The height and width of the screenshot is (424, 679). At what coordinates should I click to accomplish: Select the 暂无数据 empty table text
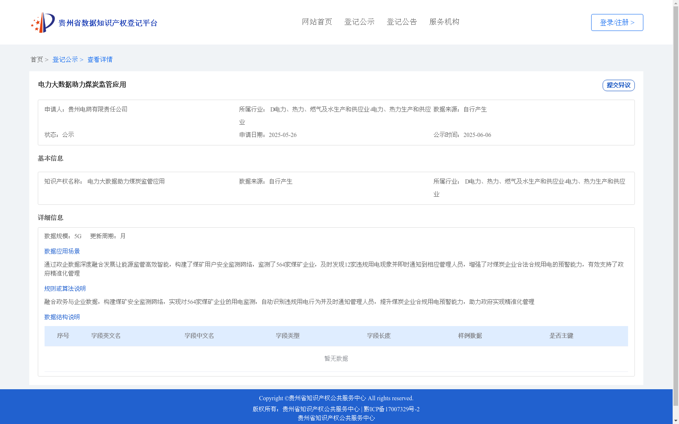point(336,359)
